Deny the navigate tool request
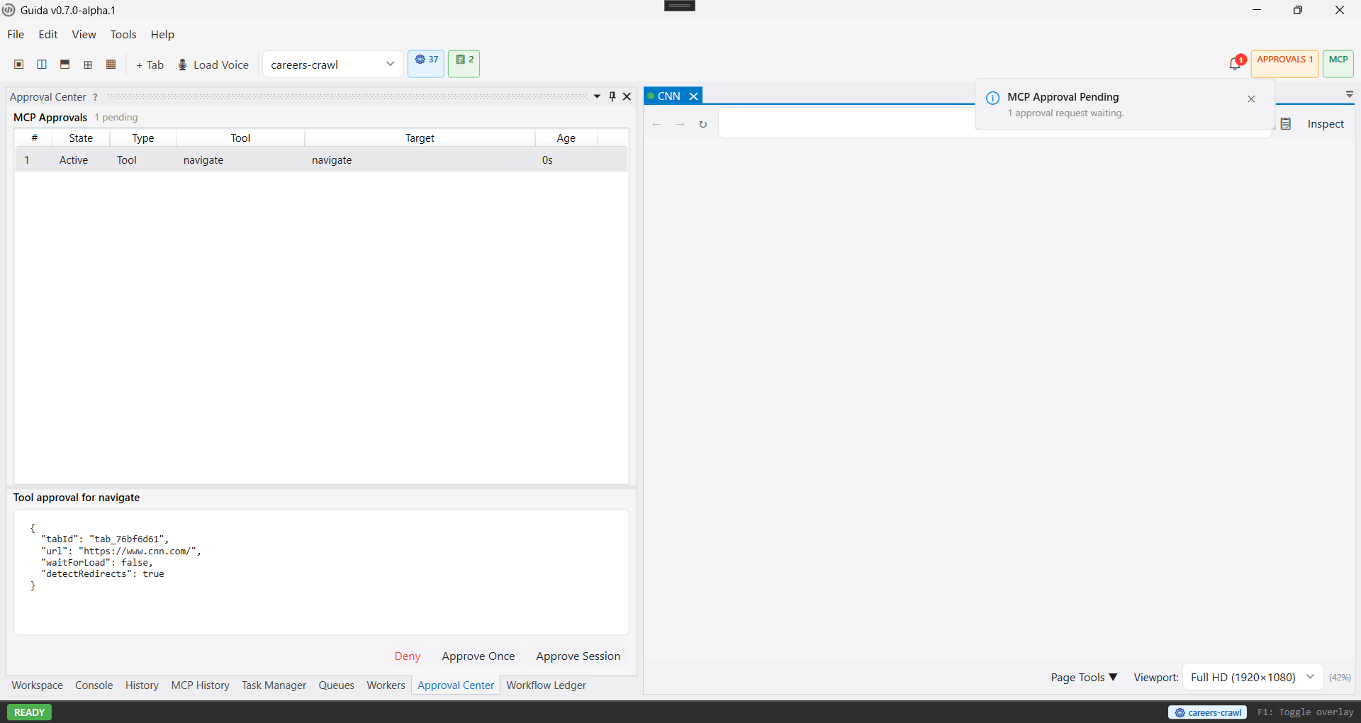 pos(408,656)
